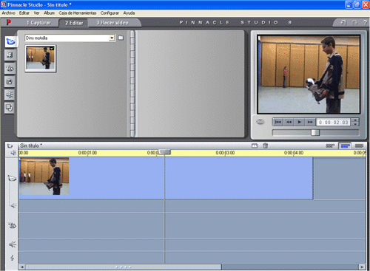Click the timecode field 0:00:02:03
Image resolution: width=370 pixels, height=271 pixels.
point(333,123)
